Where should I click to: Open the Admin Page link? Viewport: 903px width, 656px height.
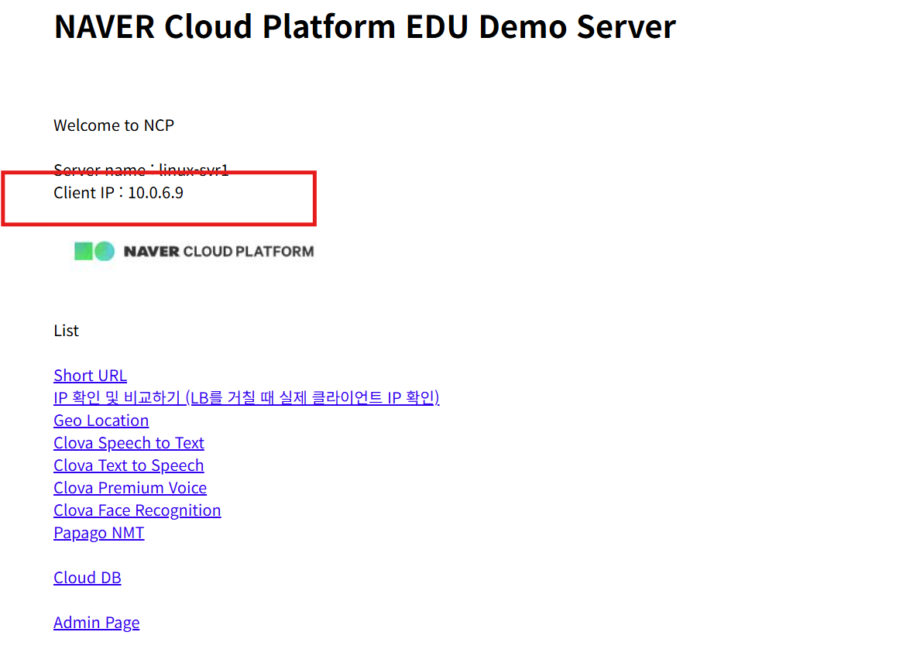click(x=96, y=623)
